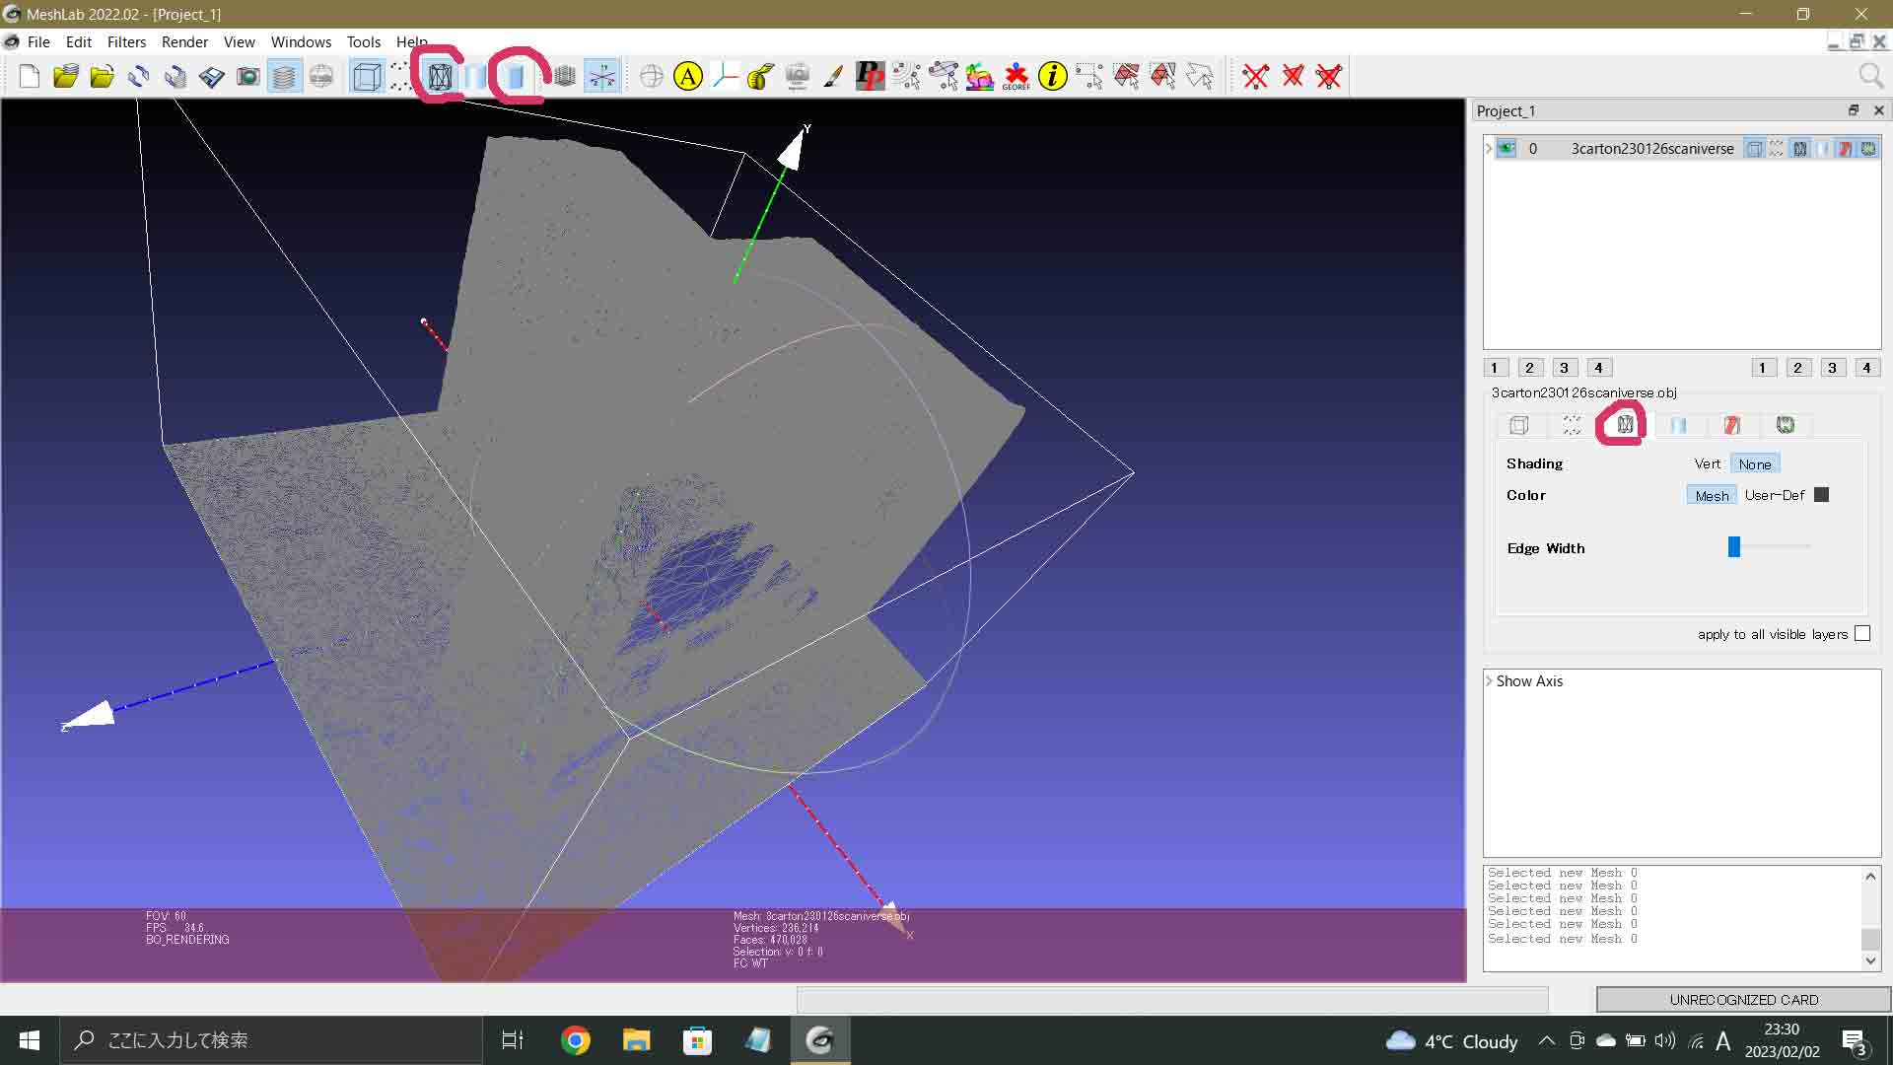The height and width of the screenshot is (1065, 1893).
Task: Open the Render menu
Action: pos(184,41)
